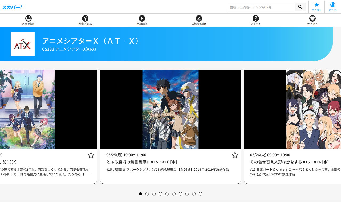Image resolution: width=341 pixels, height=213 pixels.
Task: Select the eighth carousel page dot
Action: click(187, 194)
